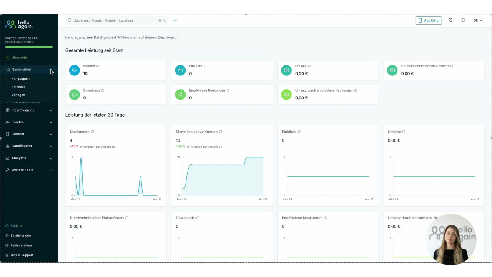
Task: Click the Einkäufe shopping bag icon
Action: [x=180, y=70]
